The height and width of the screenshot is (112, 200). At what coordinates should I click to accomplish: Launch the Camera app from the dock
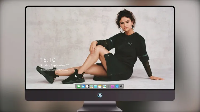[x=121, y=86]
